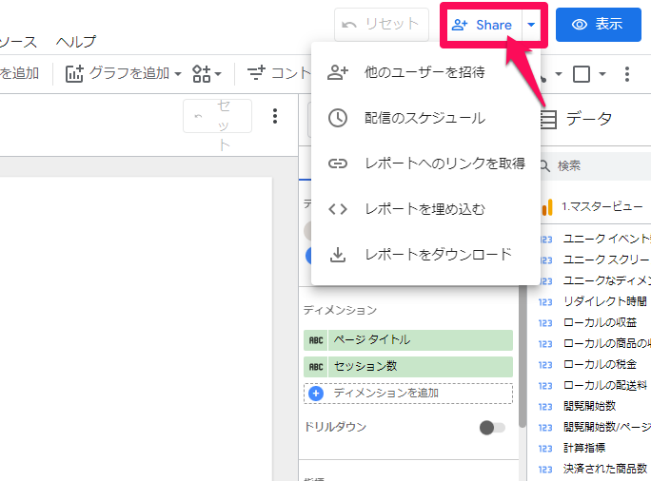Click the rectangle shape tool icon
The height and width of the screenshot is (481, 651).
[x=582, y=74]
